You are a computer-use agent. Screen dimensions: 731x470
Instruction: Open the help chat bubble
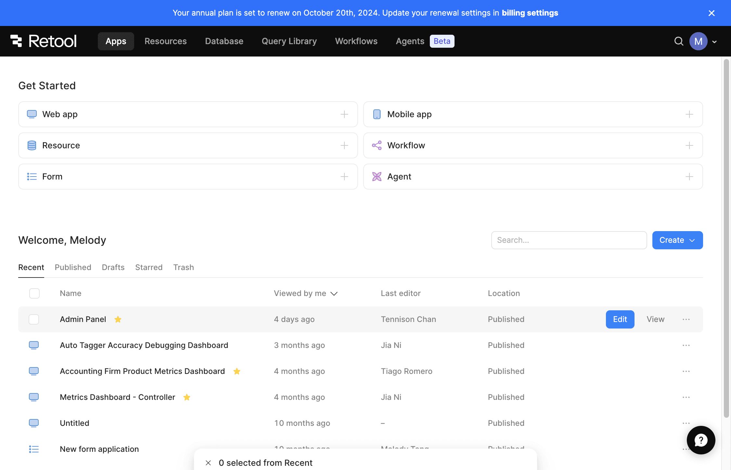click(x=701, y=440)
